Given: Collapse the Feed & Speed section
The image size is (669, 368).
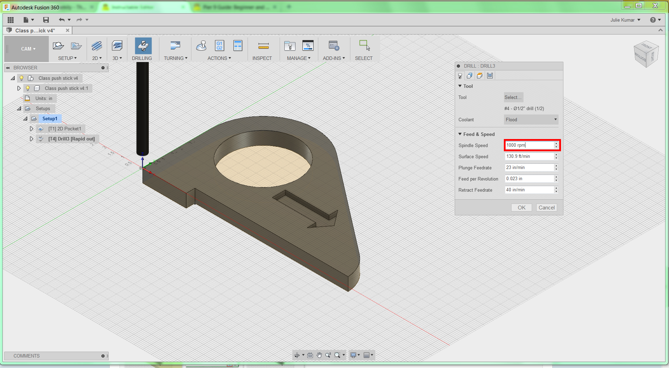Looking at the screenshot, I should (x=460, y=134).
